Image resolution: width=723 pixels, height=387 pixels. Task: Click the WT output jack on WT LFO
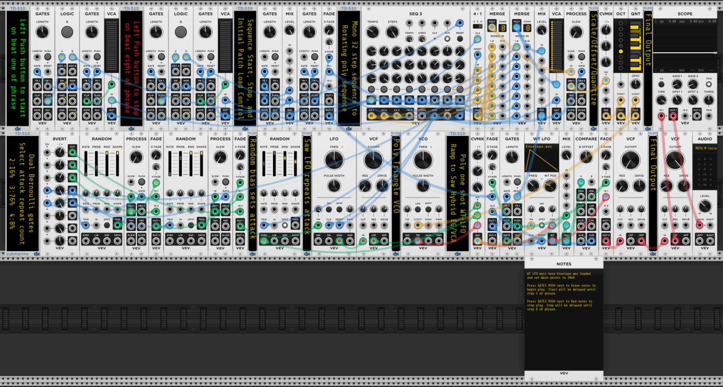pyautogui.click(x=552, y=241)
